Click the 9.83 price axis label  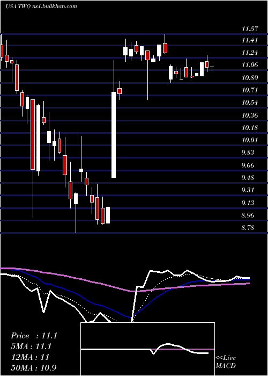click(x=248, y=153)
